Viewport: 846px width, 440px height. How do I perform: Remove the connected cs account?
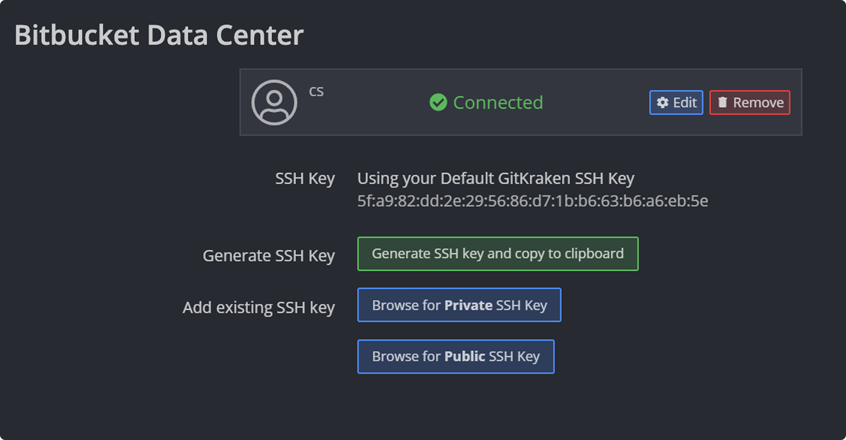coord(749,103)
